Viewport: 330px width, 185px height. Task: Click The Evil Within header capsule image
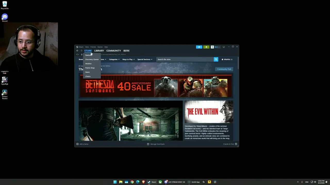[x=209, y=112]
